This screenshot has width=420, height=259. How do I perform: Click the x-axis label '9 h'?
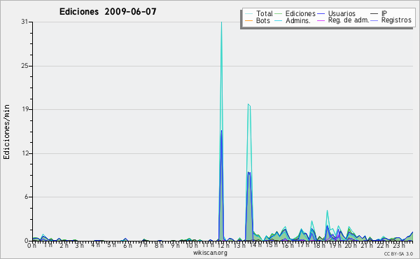175,245
